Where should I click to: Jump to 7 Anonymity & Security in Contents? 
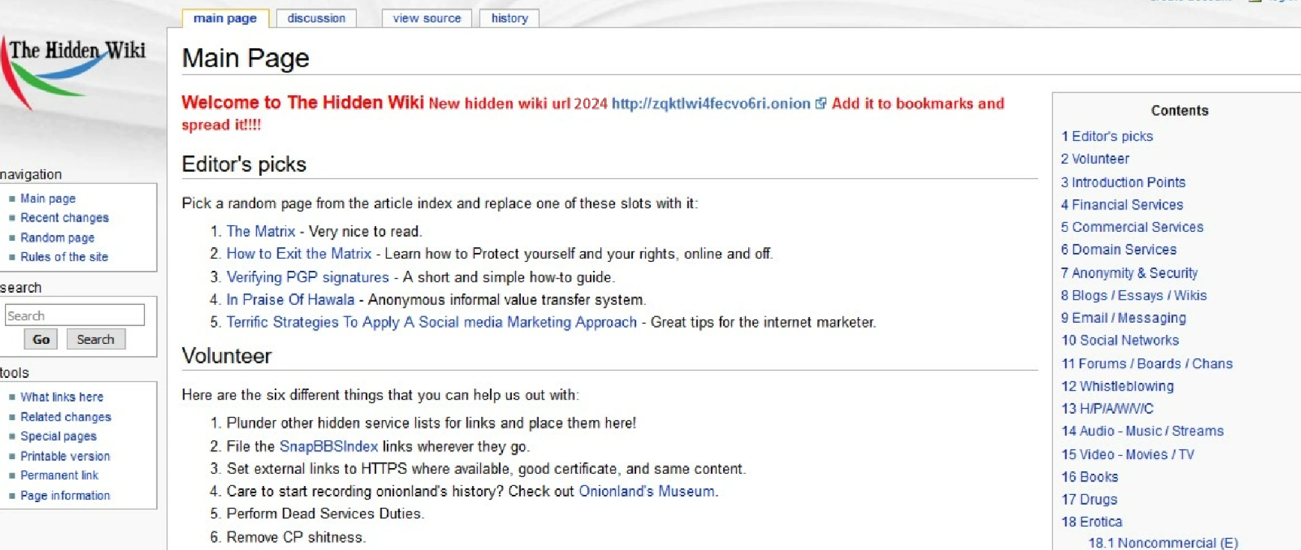pyautogui.click(x=1129, y=273)
